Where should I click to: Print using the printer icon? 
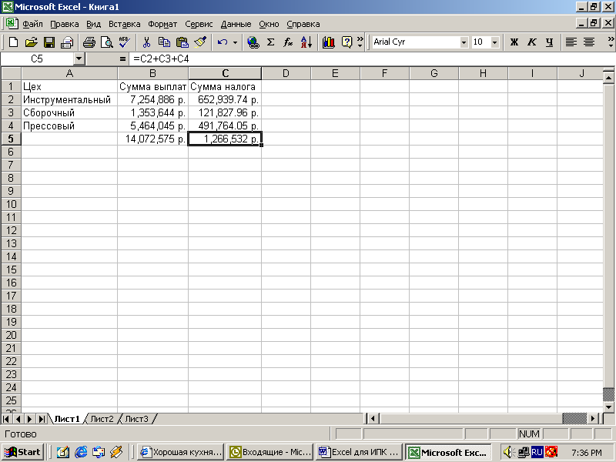click(x=89, y=42)
